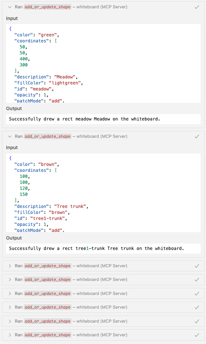The image size is (206, 344).
Task: Click the checkmark on the third collapsed call
Action: [197, 266]
